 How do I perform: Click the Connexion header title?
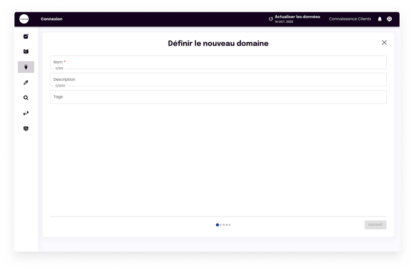pos(52,19)
